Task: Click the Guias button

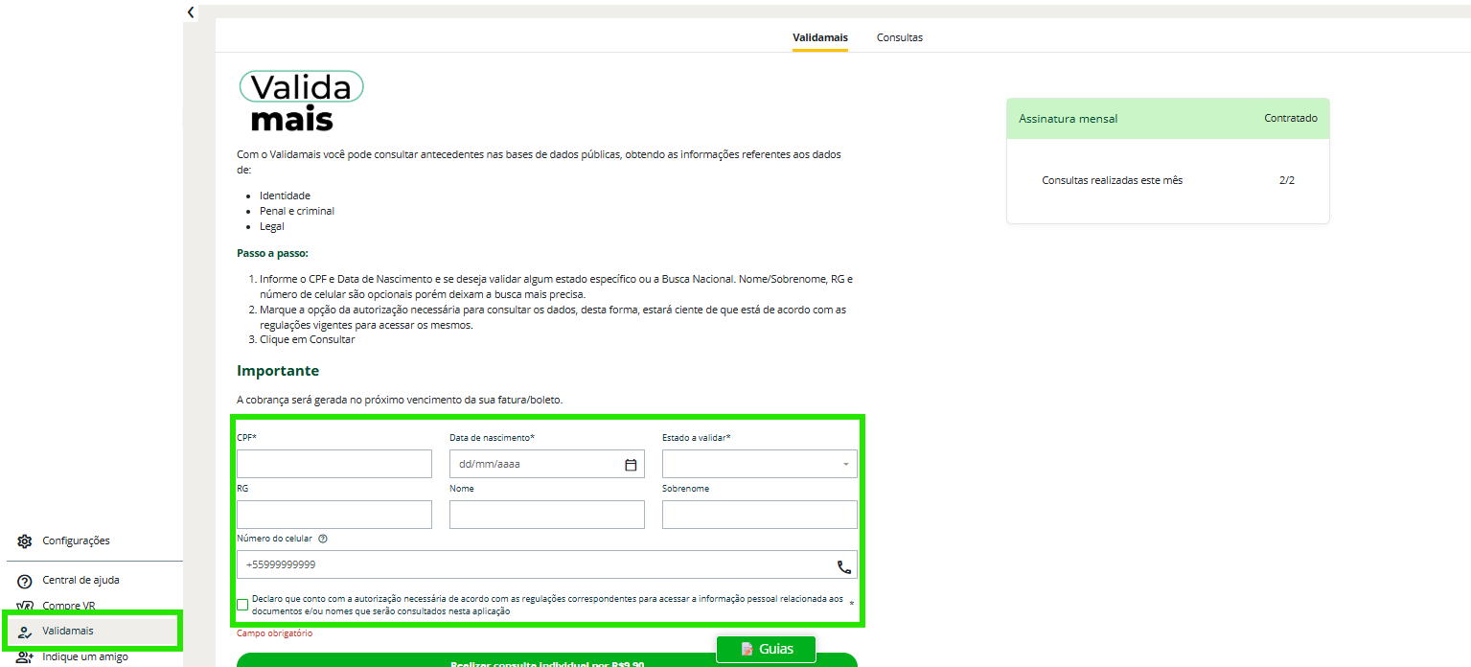Action: (766, 649)
